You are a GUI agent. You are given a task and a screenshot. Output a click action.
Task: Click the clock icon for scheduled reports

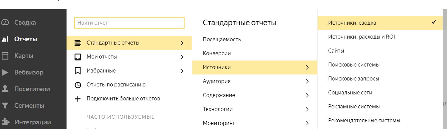78,85
